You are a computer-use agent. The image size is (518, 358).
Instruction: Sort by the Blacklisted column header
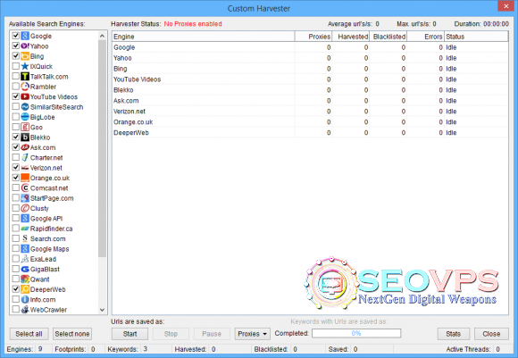[388, 37]
